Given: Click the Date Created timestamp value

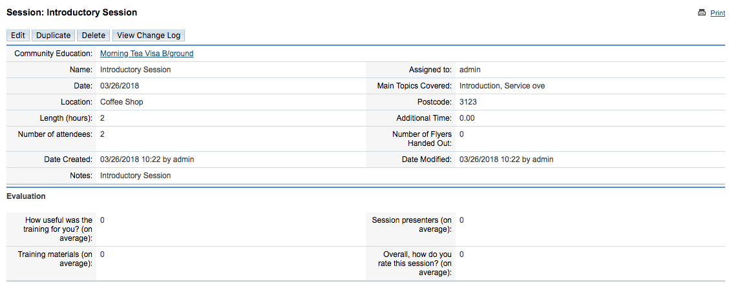Looking at the screenshot, I should 147,159.
